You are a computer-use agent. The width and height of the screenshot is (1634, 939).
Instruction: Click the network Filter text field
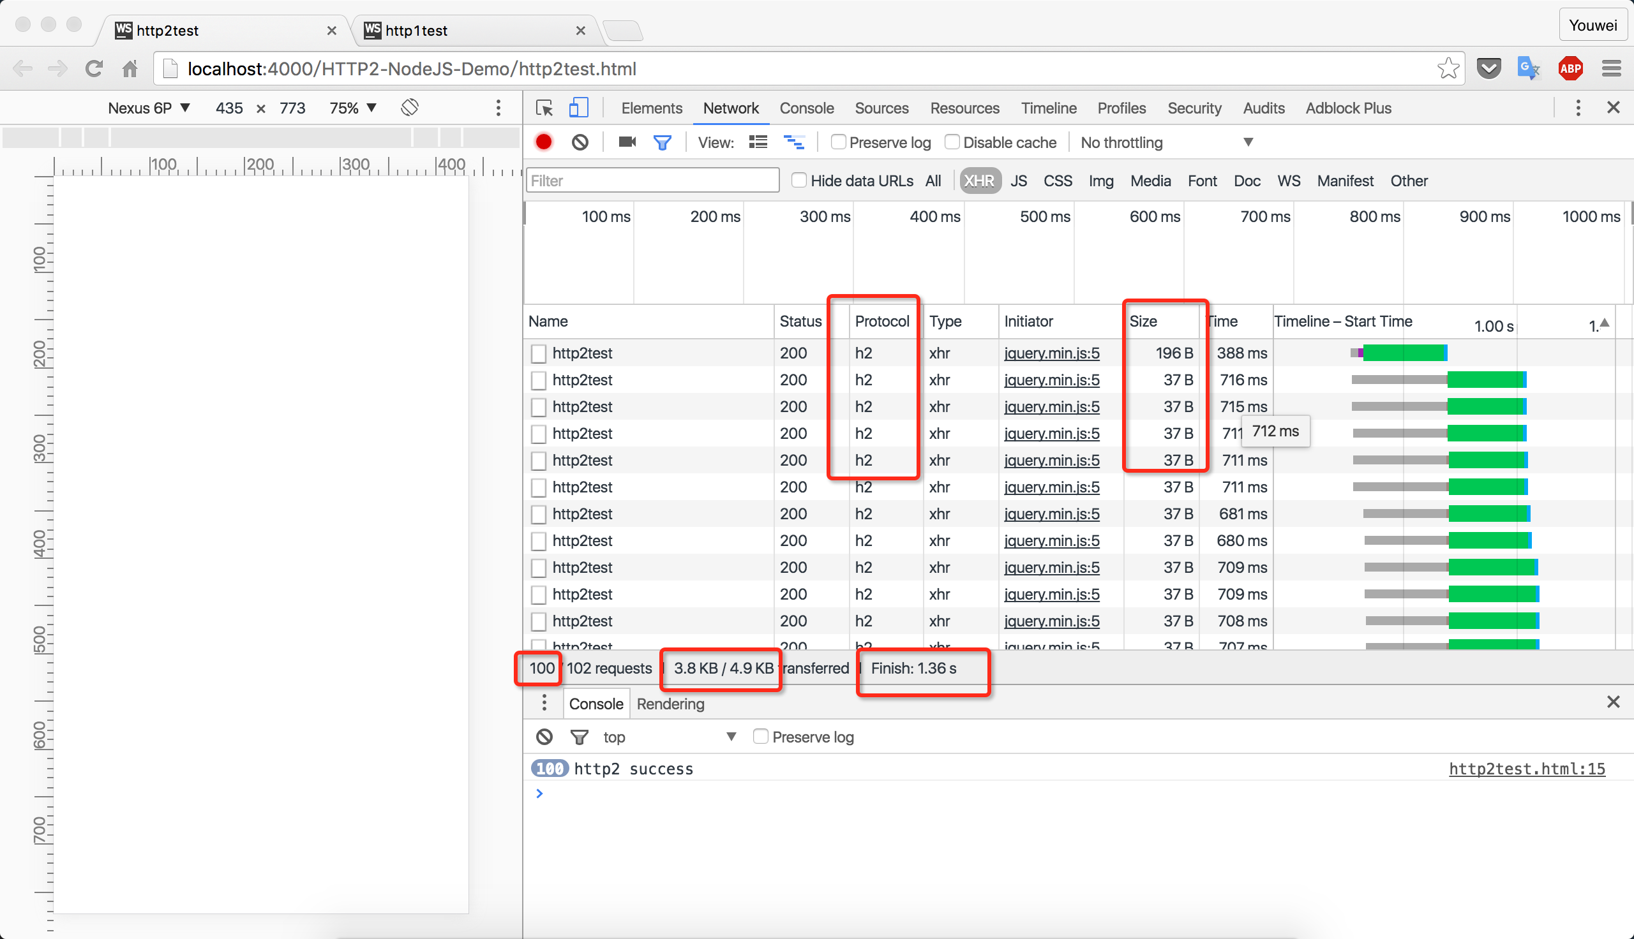(652, 181)
